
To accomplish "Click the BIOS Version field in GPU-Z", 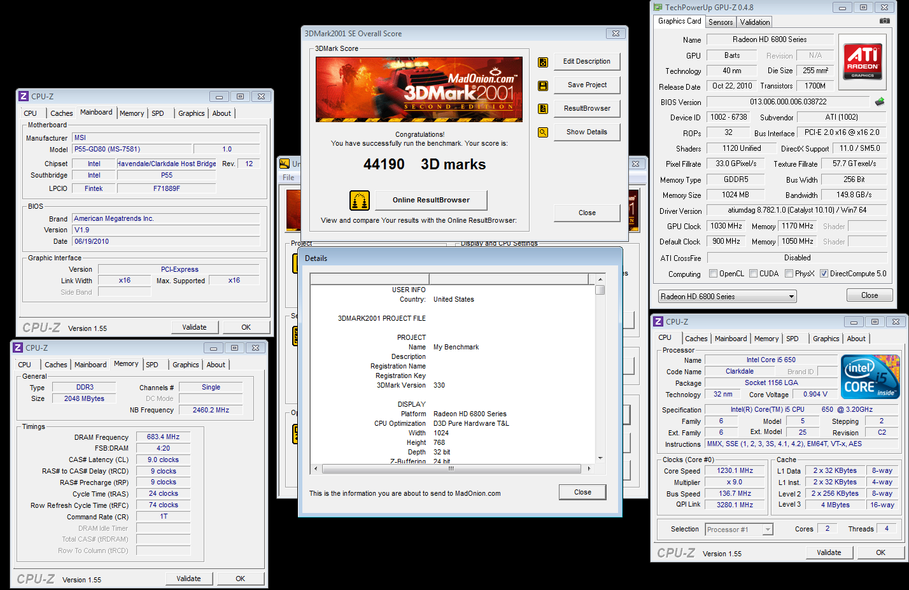I will pos(787,102).
